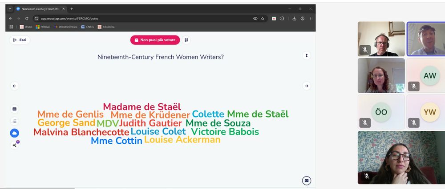
Task: Open the tab search dropdown arrow
Action: pyautogui.click(x=10, y=9)
